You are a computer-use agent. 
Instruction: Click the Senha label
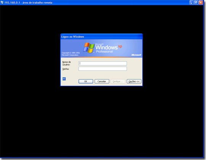[66, 69]
